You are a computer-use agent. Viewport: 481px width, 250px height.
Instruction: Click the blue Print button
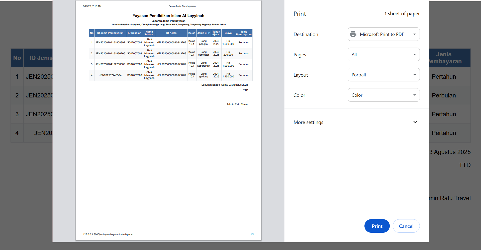377,226
